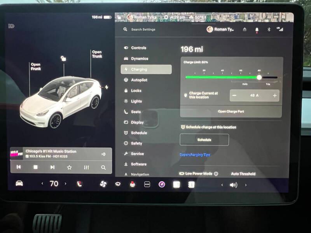Raise cabin temperature with right chevron
Viewport: 311px width, 233px height.
click(x=65, y=184)
